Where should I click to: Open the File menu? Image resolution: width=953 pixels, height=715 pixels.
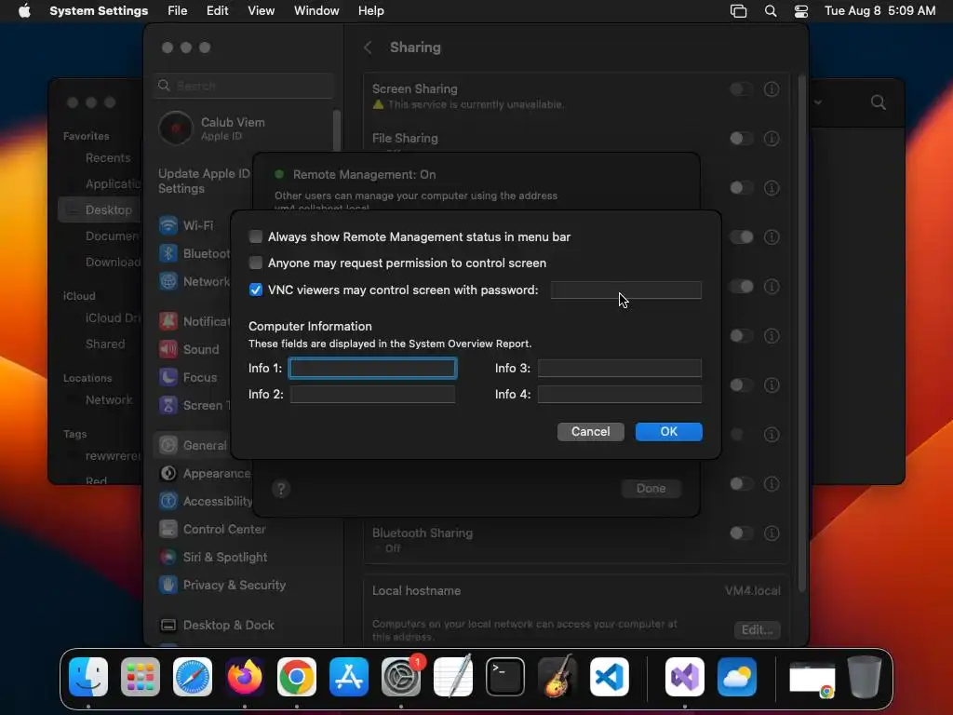pos(178,11)
